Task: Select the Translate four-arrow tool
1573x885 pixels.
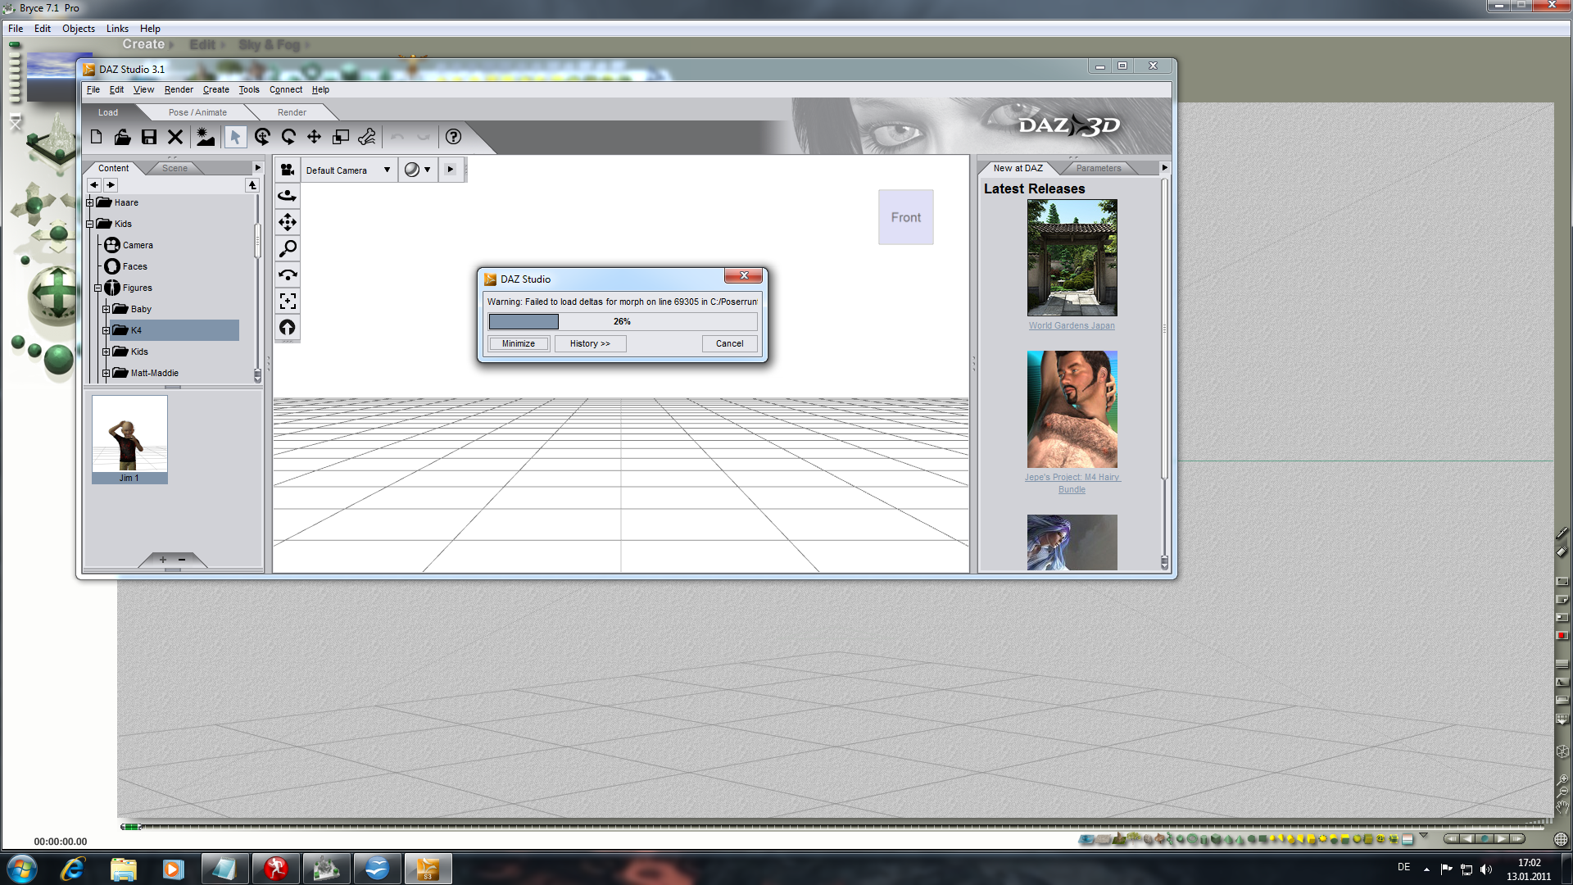Action: point(314,137)
